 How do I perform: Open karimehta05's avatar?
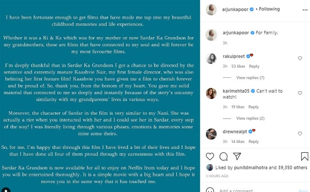(211, 94)
